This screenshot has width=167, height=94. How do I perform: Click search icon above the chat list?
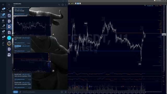point(9,5)
